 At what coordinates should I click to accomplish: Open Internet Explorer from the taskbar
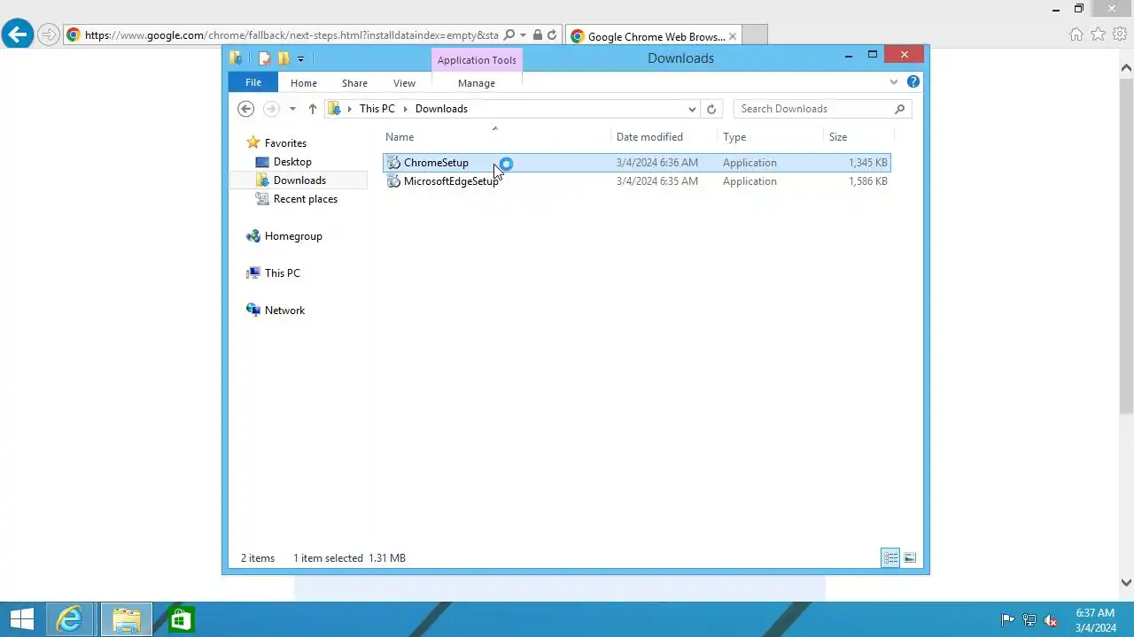pos(70,619)
